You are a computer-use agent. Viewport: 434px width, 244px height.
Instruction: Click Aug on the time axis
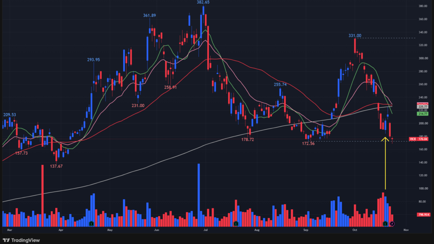[257, 230]
